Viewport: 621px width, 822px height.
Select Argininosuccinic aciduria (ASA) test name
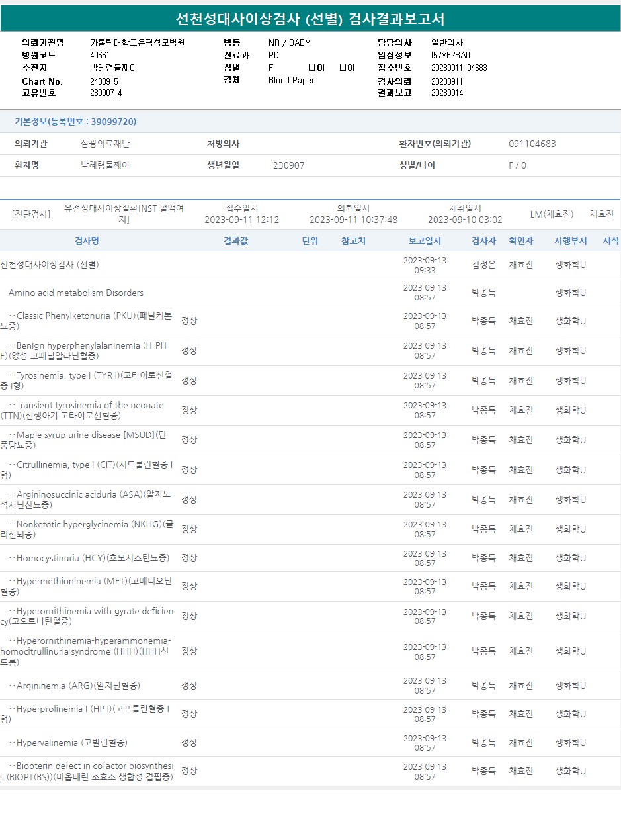point(85,500)
